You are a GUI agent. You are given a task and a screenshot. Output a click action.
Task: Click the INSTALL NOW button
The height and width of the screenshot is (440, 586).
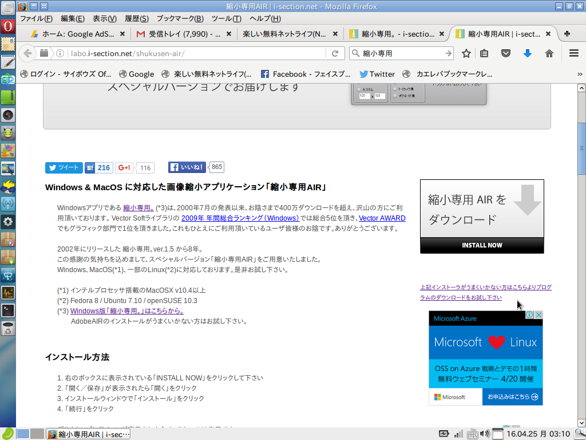pyautogui.click(x=482, y=245)
